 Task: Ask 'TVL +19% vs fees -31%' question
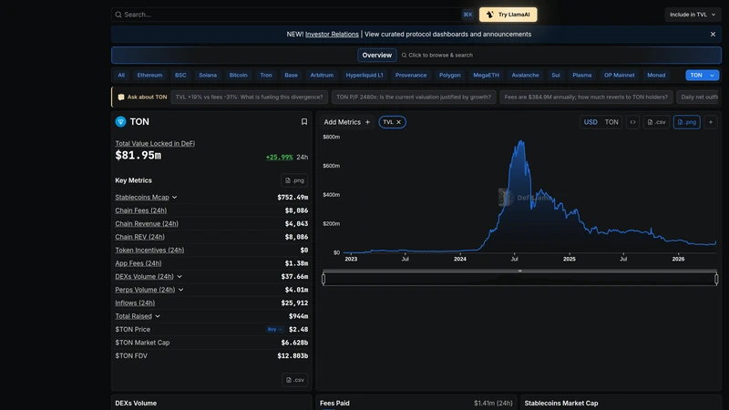coord(249,97)
